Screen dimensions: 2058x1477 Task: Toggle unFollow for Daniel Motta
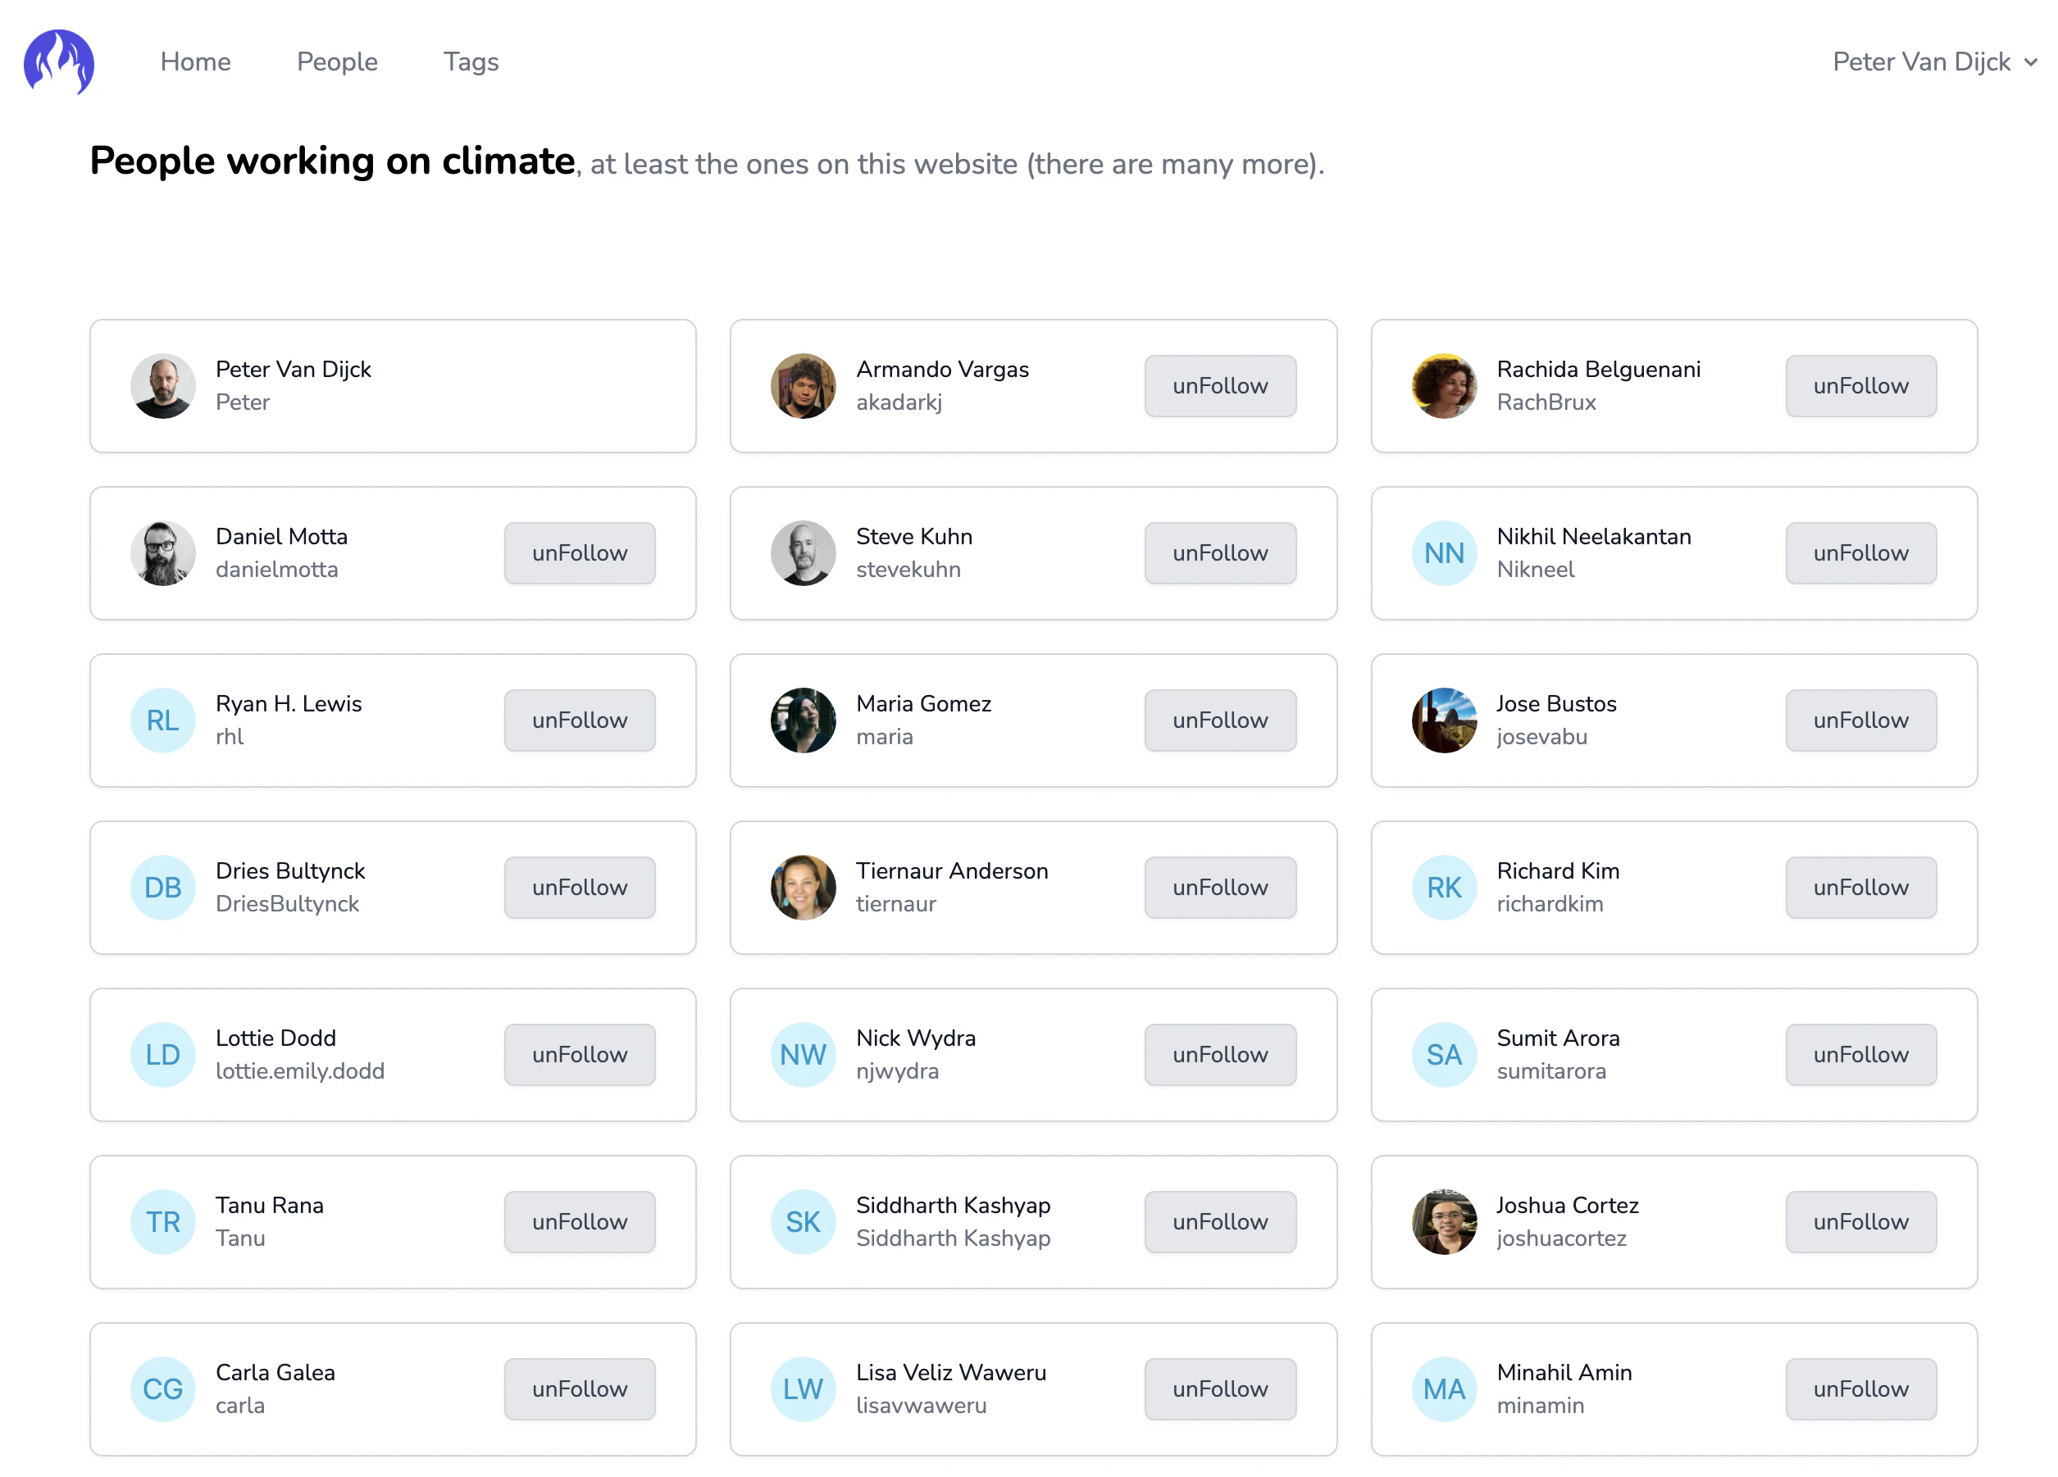pyautogui.click(x=579, y=552)
